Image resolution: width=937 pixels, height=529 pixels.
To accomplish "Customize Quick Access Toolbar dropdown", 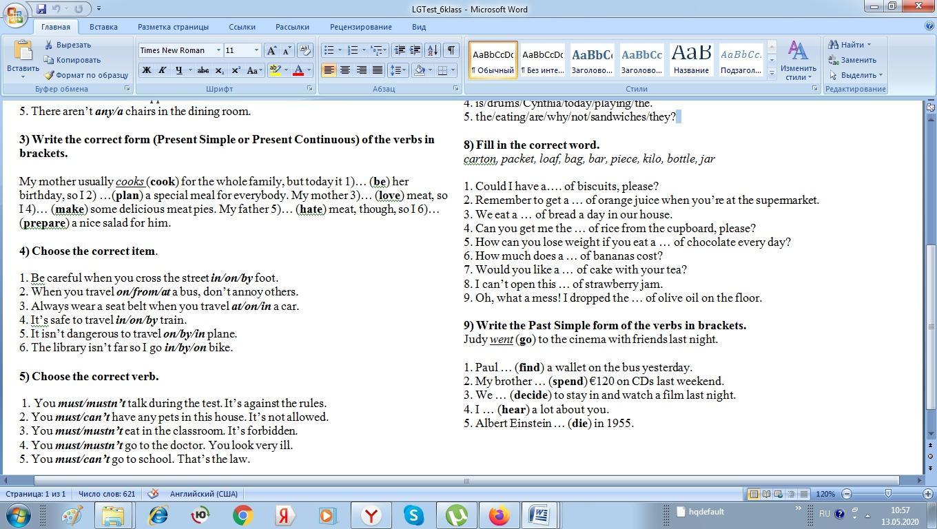I will pos(99,9).
